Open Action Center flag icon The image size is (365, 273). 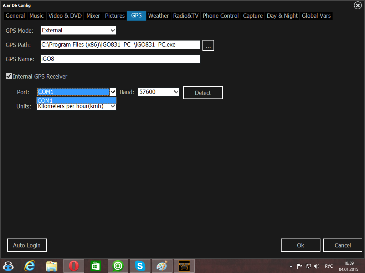(299, 266)
